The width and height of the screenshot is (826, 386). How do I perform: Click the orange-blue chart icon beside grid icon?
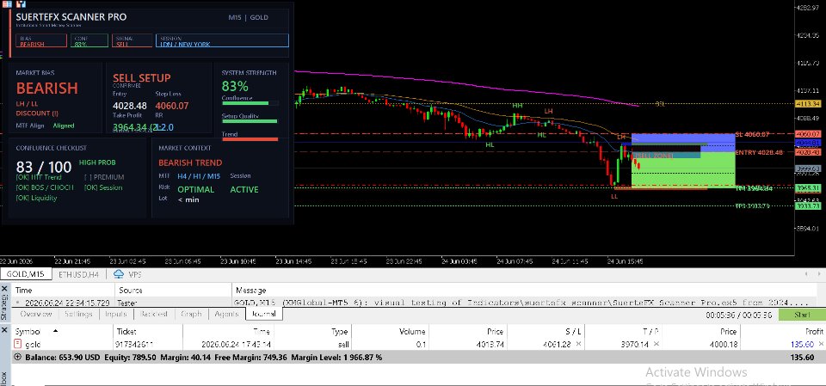pos(21,3)
